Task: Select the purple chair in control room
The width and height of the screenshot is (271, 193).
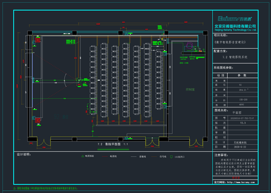Action: pyautogui.click(x=189, y=45)
